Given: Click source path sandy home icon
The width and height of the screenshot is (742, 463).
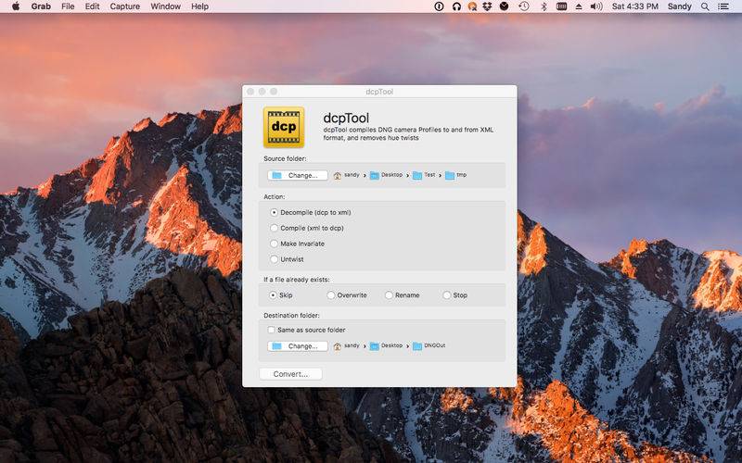Looking at the screenshot, I should [x=337, y=175].
